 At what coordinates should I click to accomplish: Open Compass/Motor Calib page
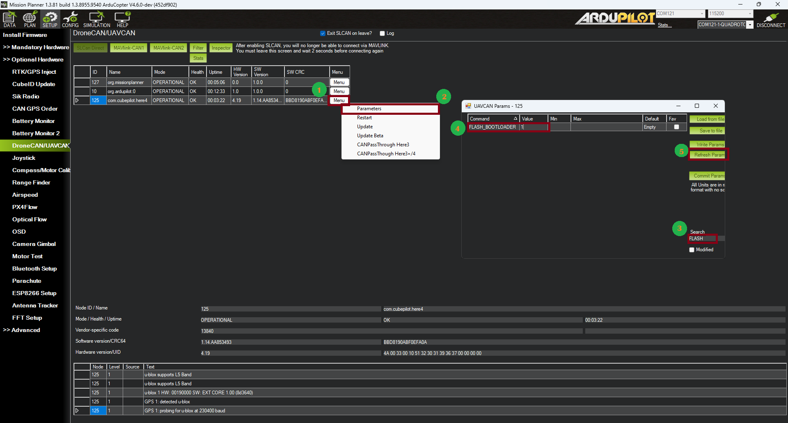(41, 170)
